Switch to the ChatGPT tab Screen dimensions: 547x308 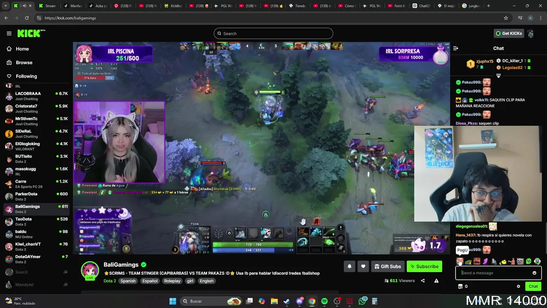pyautogui.click(x=422, y=6)
